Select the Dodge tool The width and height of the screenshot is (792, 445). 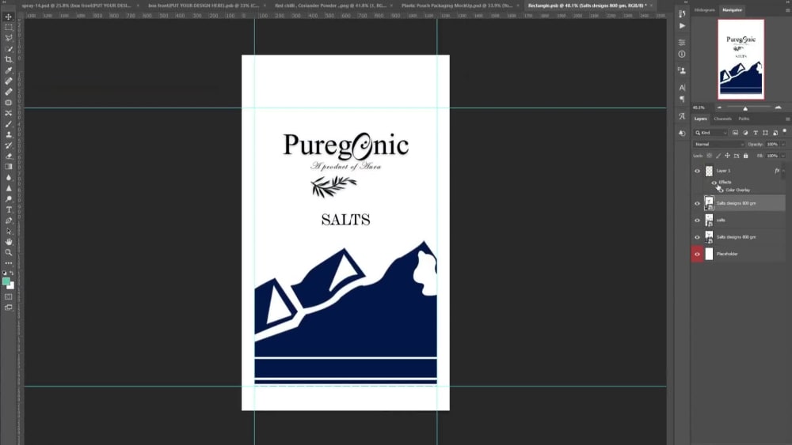pos(9,198)
